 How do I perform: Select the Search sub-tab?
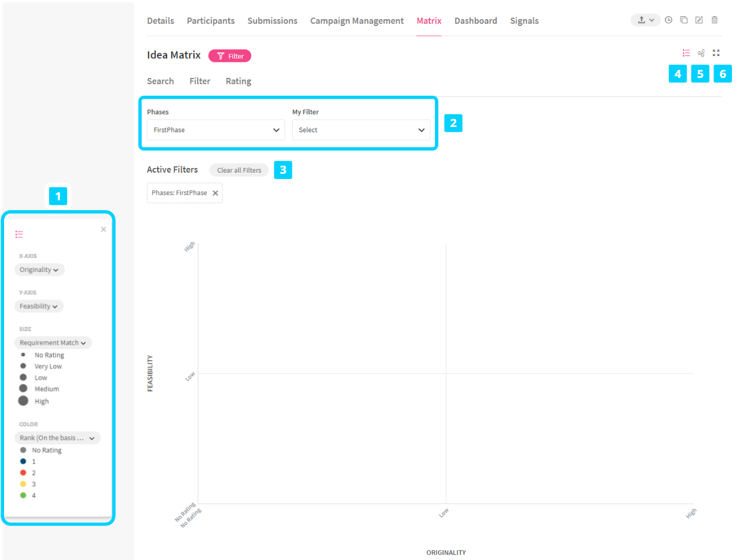click(x=161, y=81)
